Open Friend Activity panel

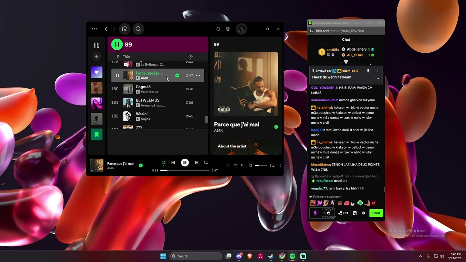228,29
